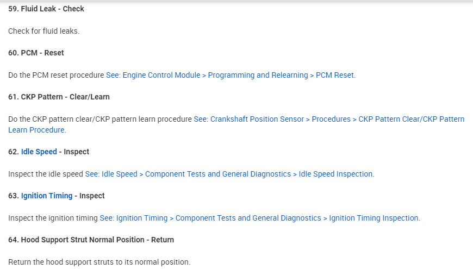Click the '64. Hood Support Strut Normal Position' heading
This screenshot has height=269, width=473.
pos(91,240)
